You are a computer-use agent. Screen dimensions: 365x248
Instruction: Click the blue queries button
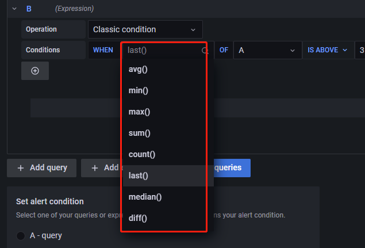click(x=231, y=168)
